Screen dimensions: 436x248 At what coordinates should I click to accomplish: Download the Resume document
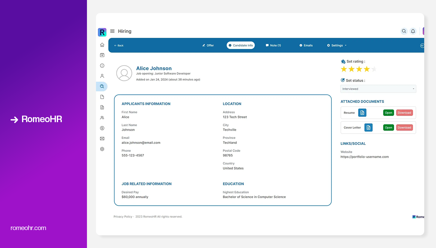point(404,113)
